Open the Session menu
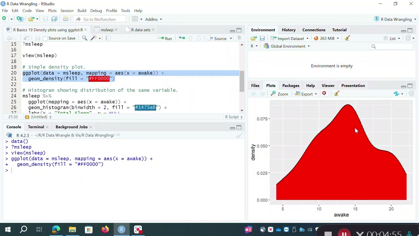419x236 pixels. (67, 10)
